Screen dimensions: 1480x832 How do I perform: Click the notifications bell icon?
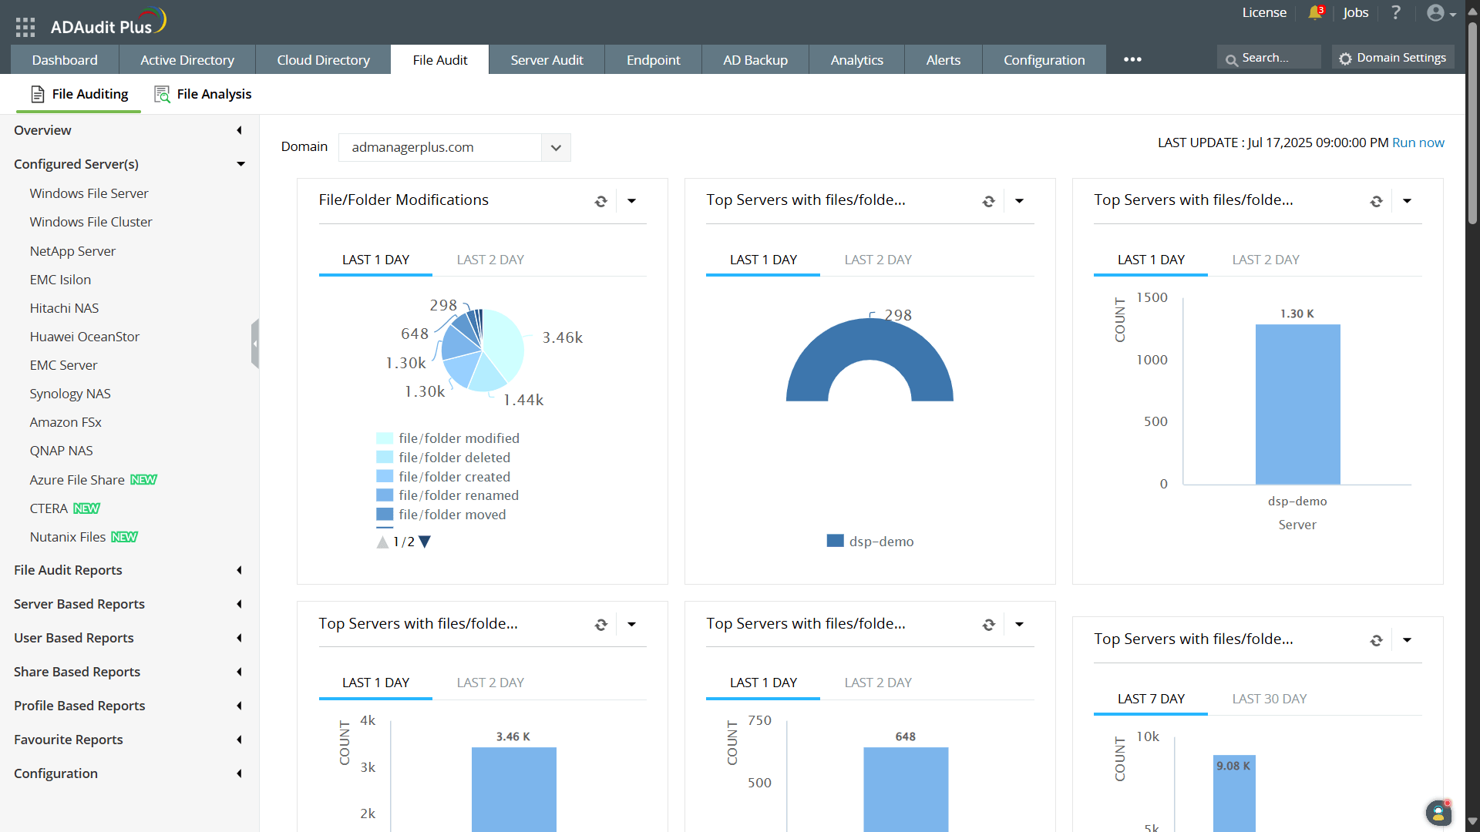point(1315,12)
